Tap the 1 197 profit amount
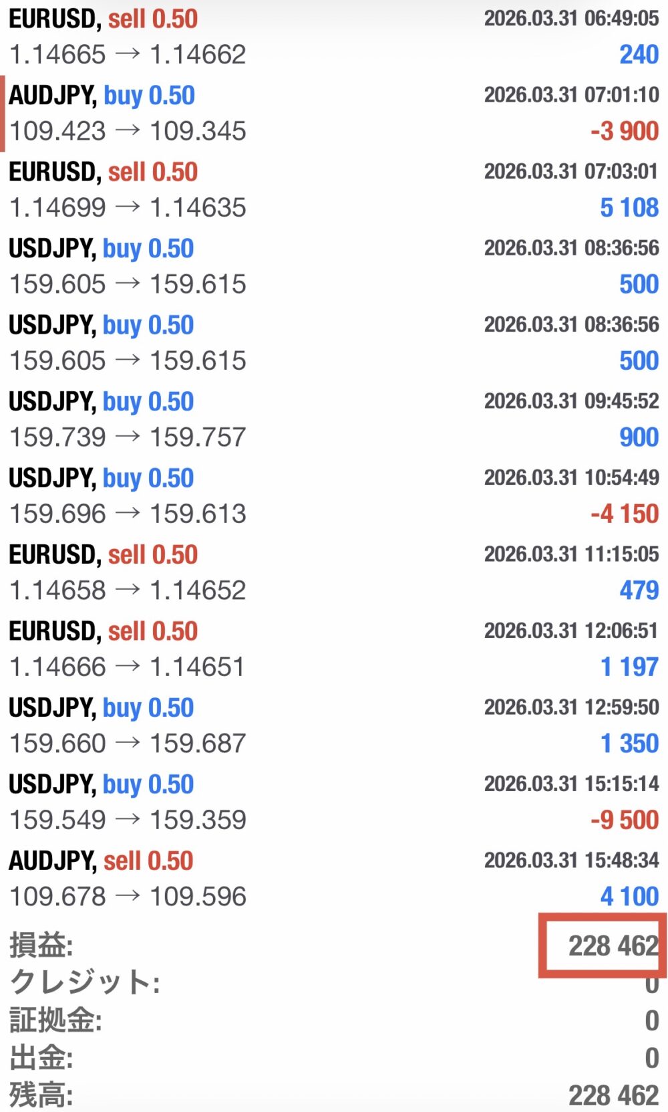 tap(629, 667)
